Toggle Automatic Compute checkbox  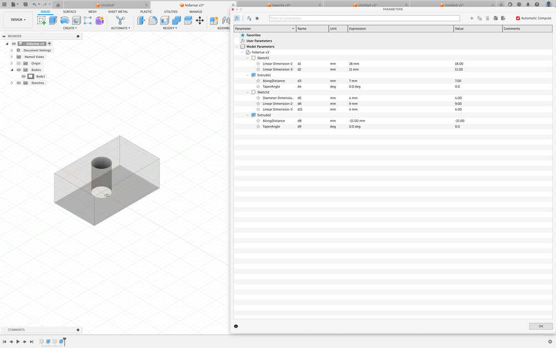coord(518,18)
